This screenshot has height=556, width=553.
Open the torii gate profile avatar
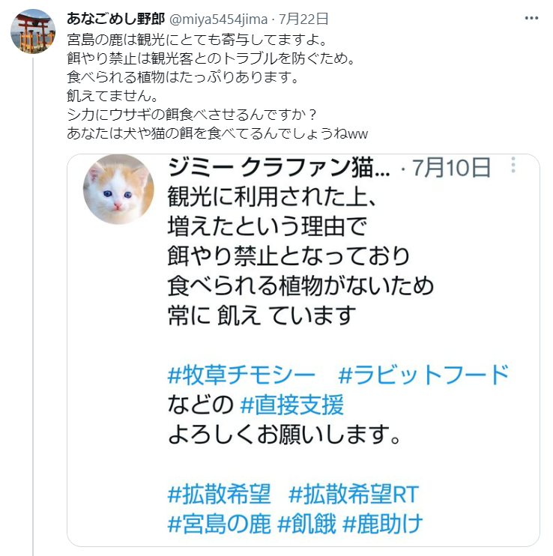33,31
